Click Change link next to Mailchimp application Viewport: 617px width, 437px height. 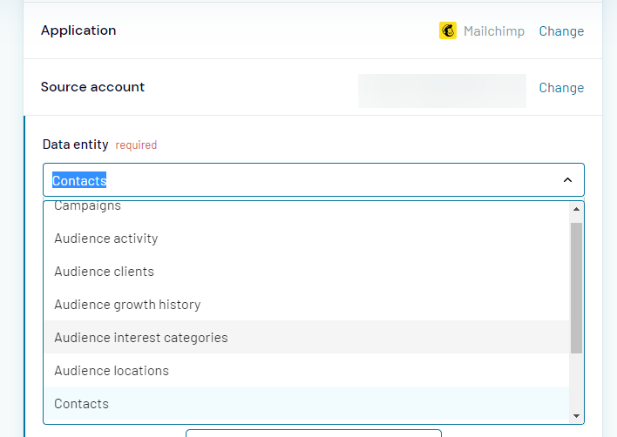pyautogui.click(x=561, y=31)
